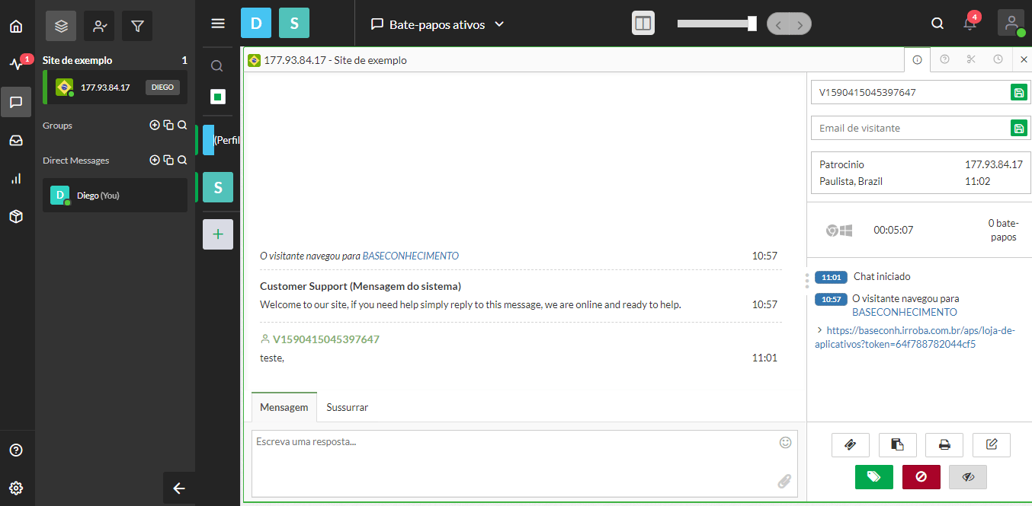The image size is (1032, 506).
Task: Insert an emoji with smiley icon
Action: (785, 442)
